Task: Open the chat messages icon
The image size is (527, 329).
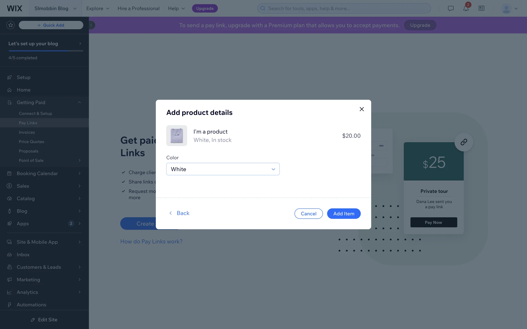Action: tap(451, 8)
